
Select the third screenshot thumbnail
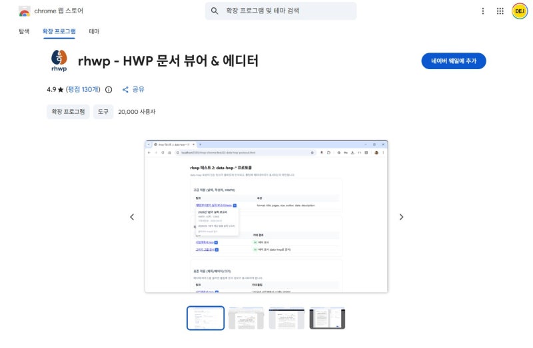[x=286, y=318]
